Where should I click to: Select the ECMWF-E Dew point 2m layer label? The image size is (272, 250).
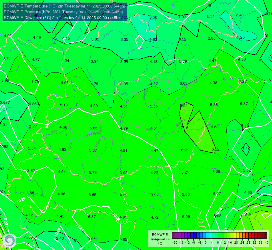(62, 18)
